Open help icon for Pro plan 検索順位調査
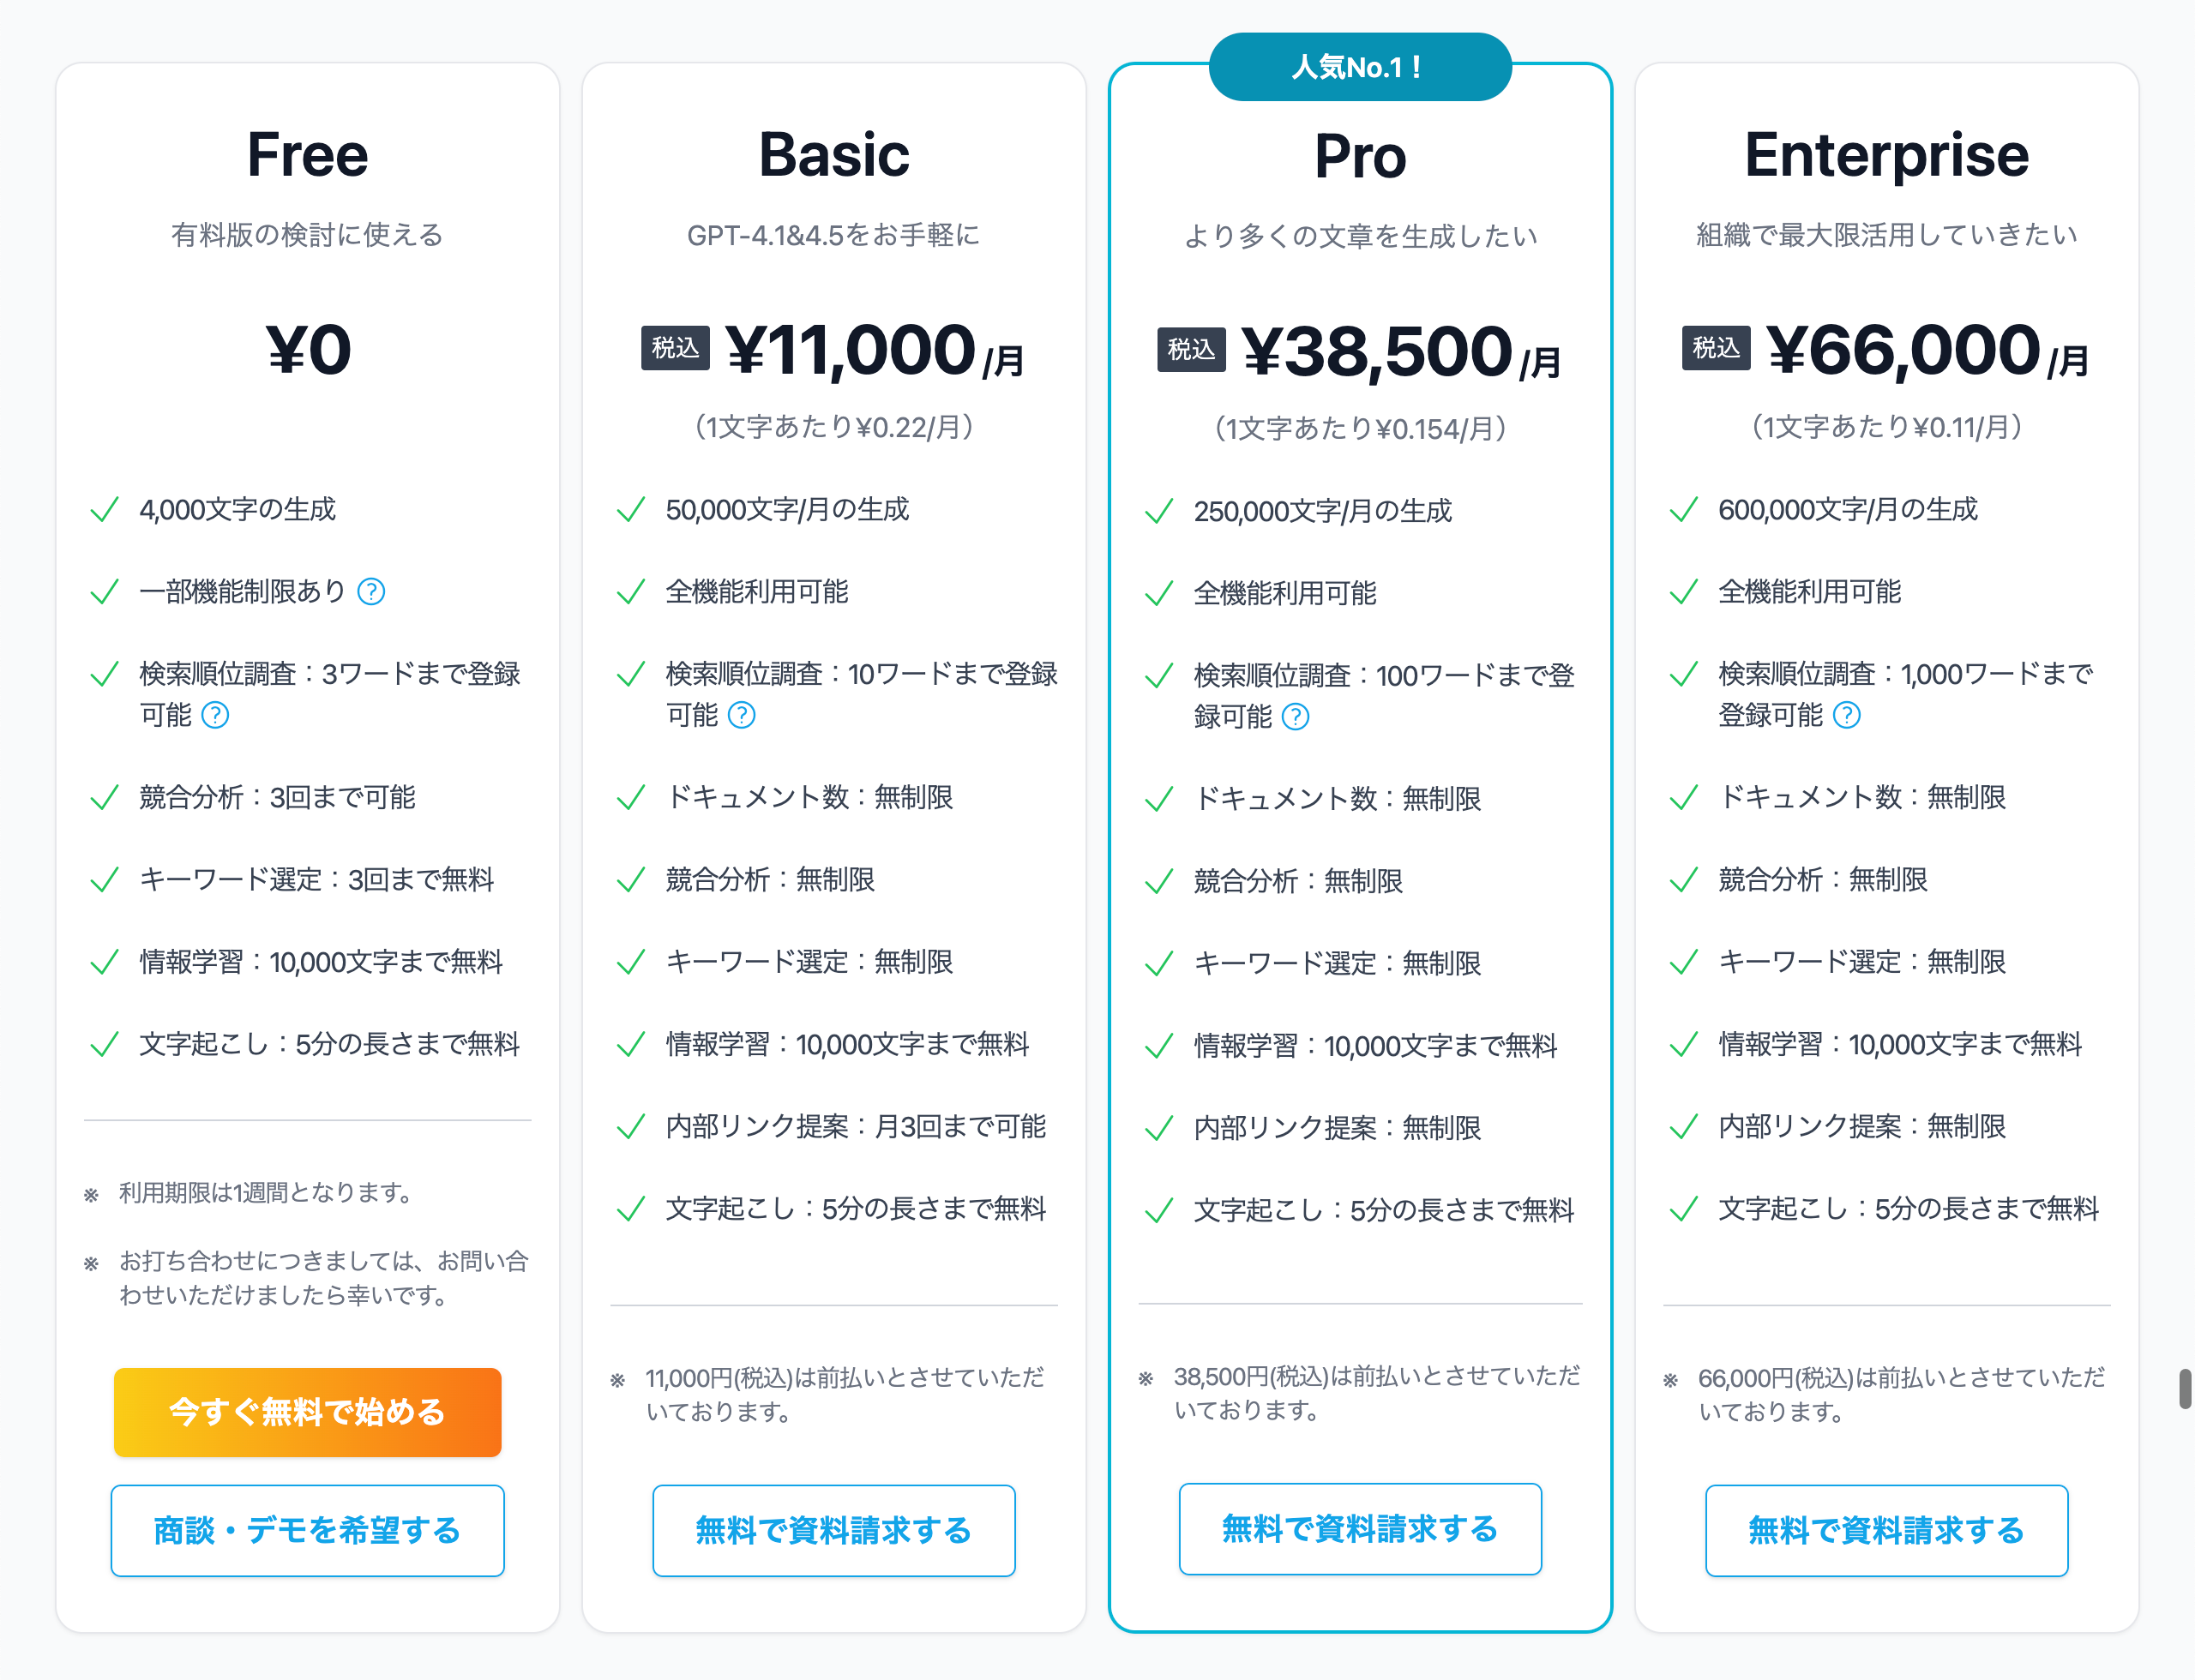Screen dimensions: 2195x1680 (1296, 717)
